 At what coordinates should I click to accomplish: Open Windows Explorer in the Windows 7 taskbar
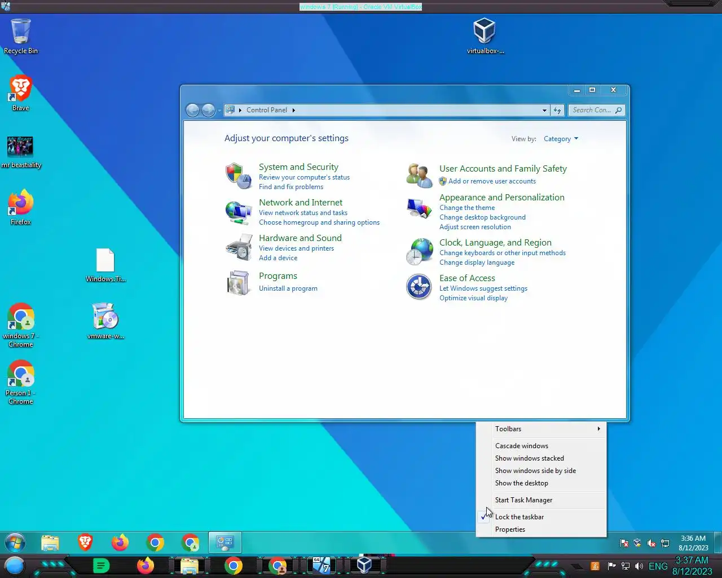[50, 543]
